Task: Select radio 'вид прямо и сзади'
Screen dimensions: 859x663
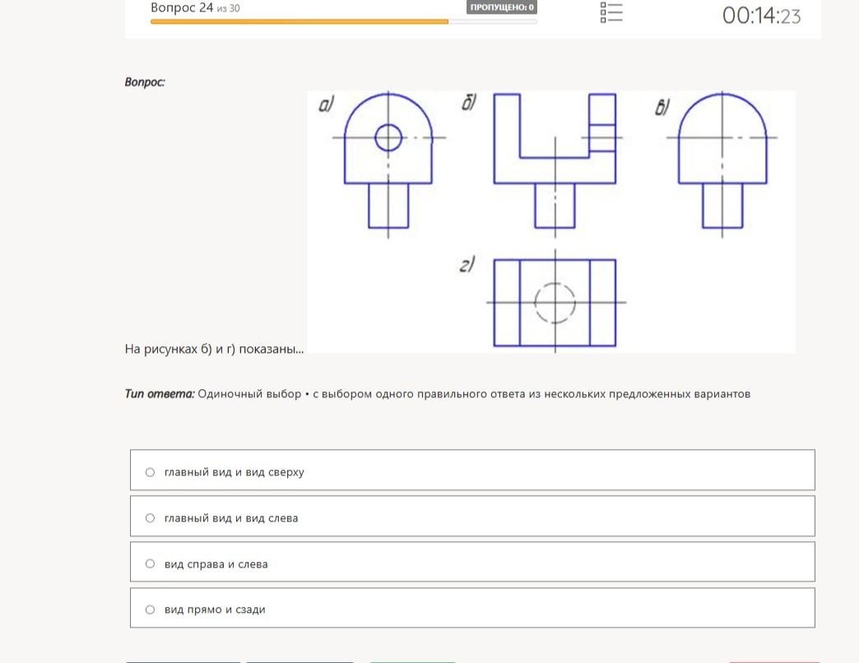Action: click(x=150, y=610)
